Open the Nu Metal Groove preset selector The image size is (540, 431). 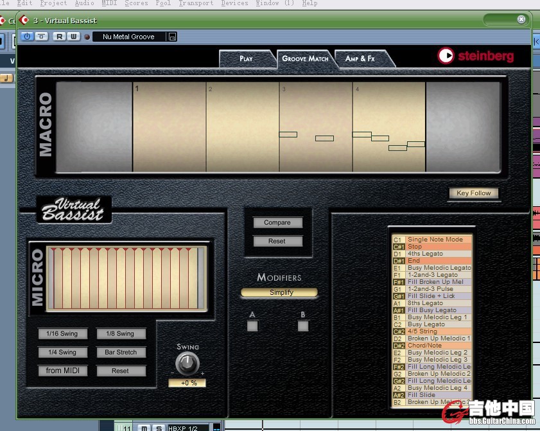(x=129, y=37)
